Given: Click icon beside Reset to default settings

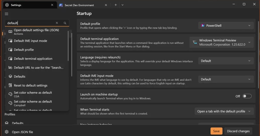Looking at the screenshot, I should [10, 85].
